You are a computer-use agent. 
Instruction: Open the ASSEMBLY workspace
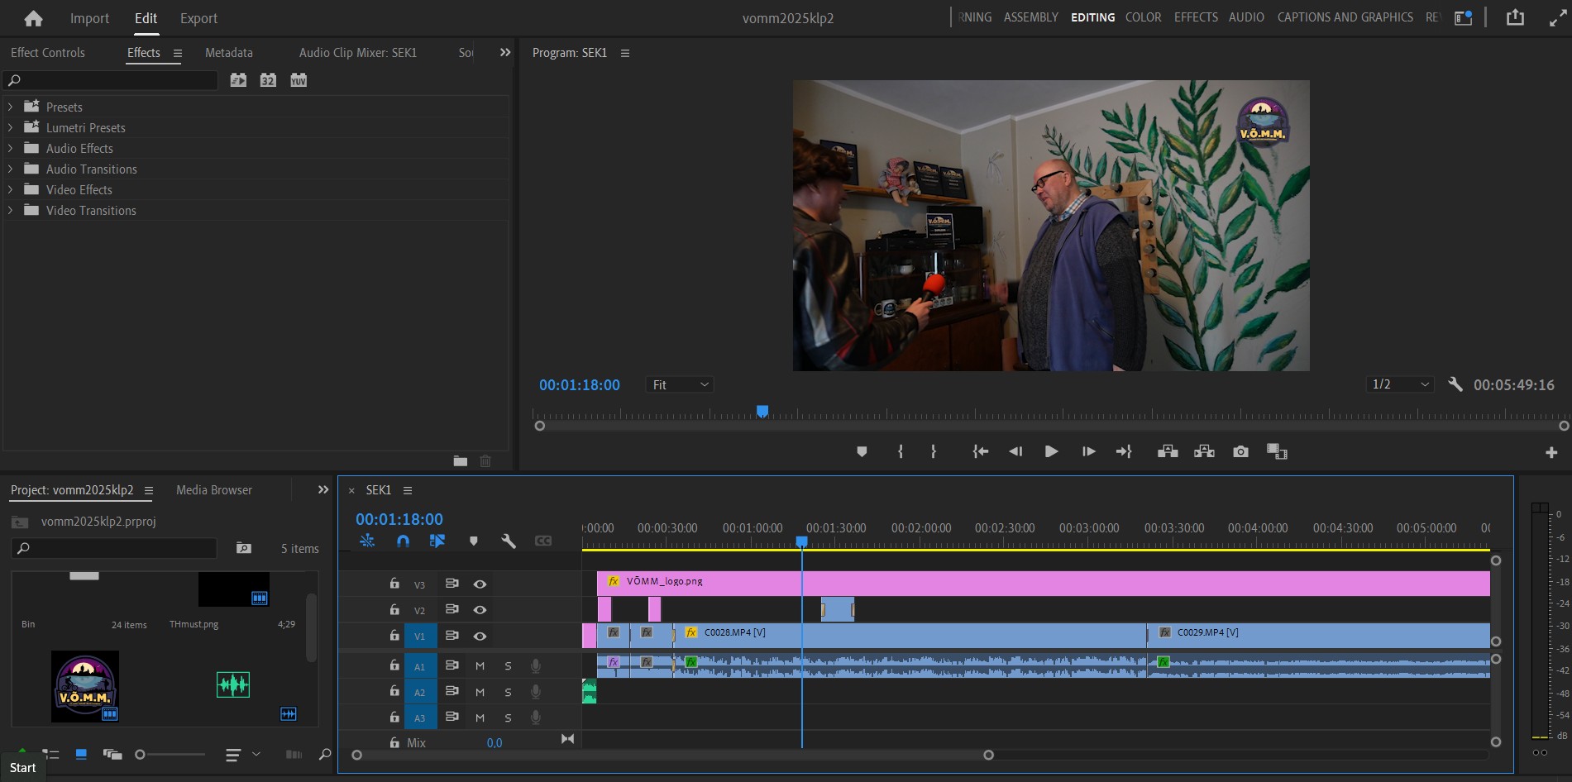[1030, 17]
